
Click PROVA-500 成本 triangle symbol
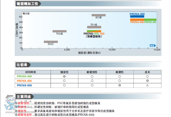tap(147, 85)
